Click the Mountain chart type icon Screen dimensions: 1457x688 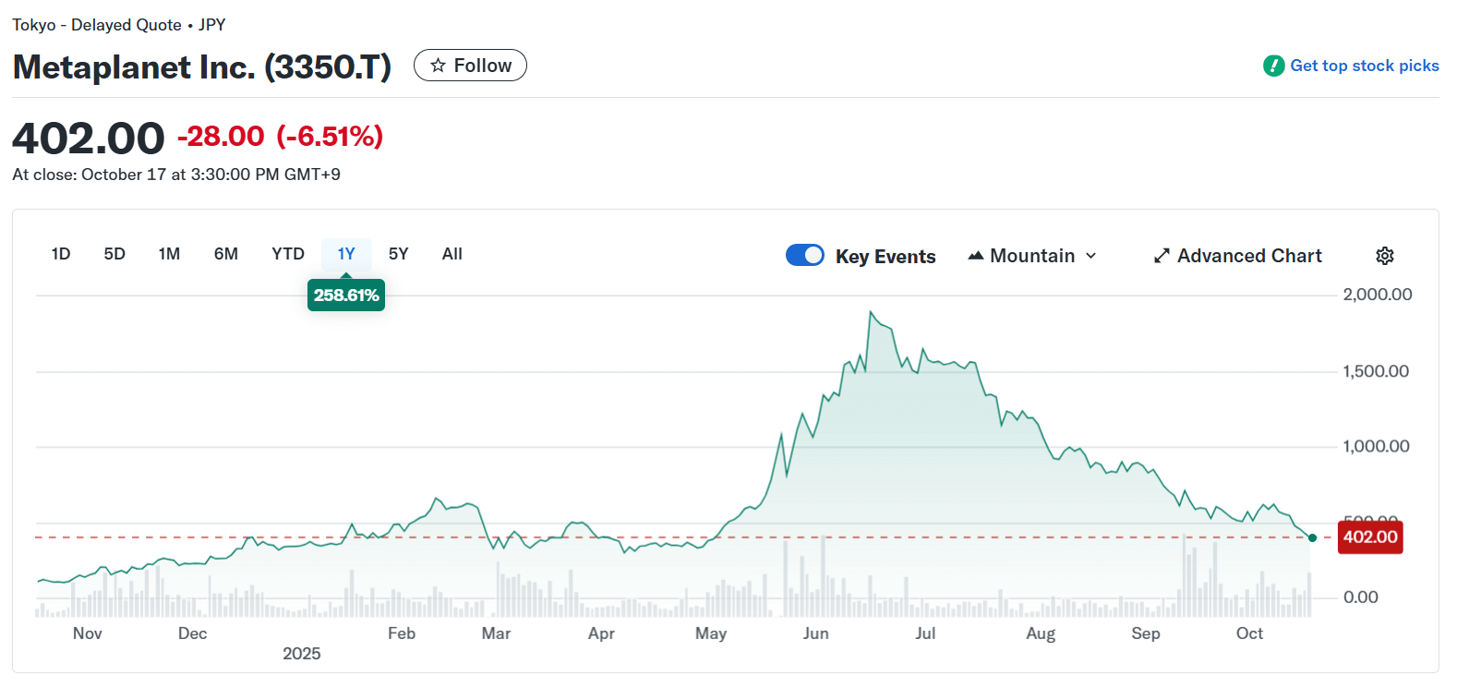(x=975, y=256)
